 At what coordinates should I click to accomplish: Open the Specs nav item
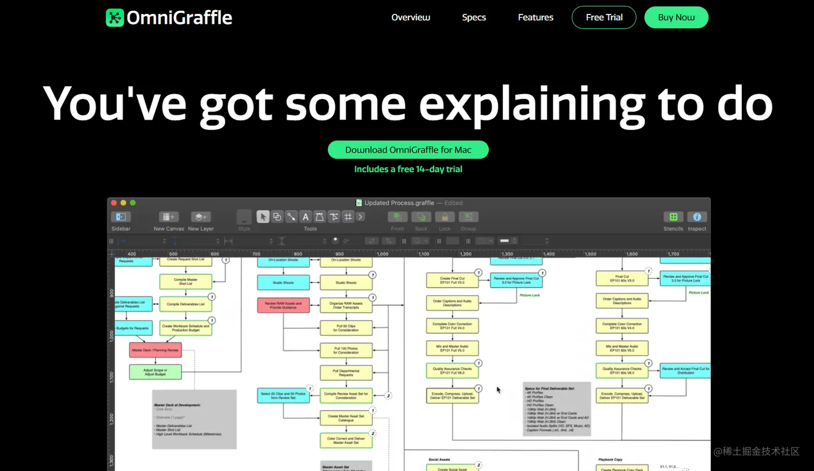(474, 17)
